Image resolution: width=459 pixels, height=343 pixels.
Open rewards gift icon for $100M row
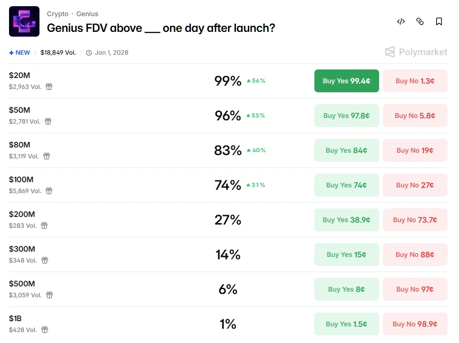click(49, 191)
